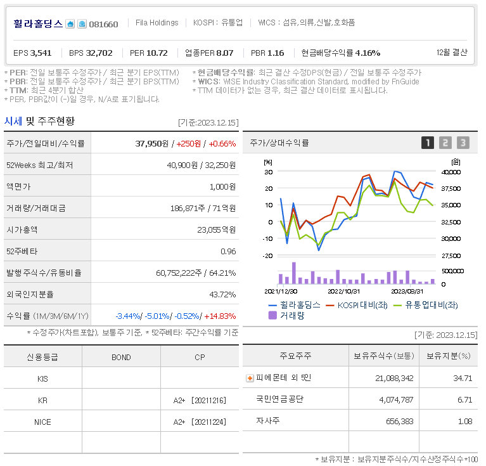Image resolution: width=486 pixels, height=466 pixels.
Task: Click the 시세 link in section heading
Action: tap(13, 121)
